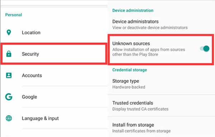Tap the Personal section header

coord(14,15)
